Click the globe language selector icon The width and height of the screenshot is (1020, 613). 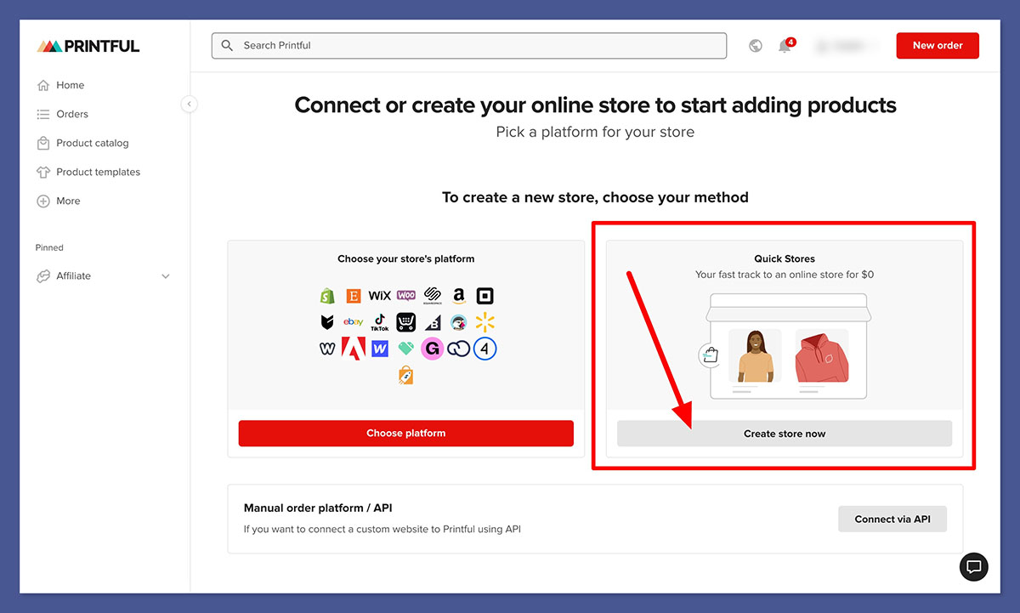click(755, 46)
